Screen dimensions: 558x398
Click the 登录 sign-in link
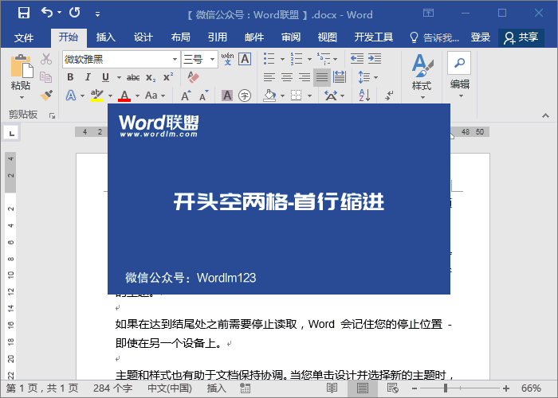481,37
